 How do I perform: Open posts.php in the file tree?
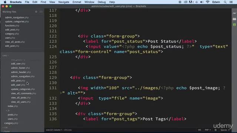coord(13,115)
